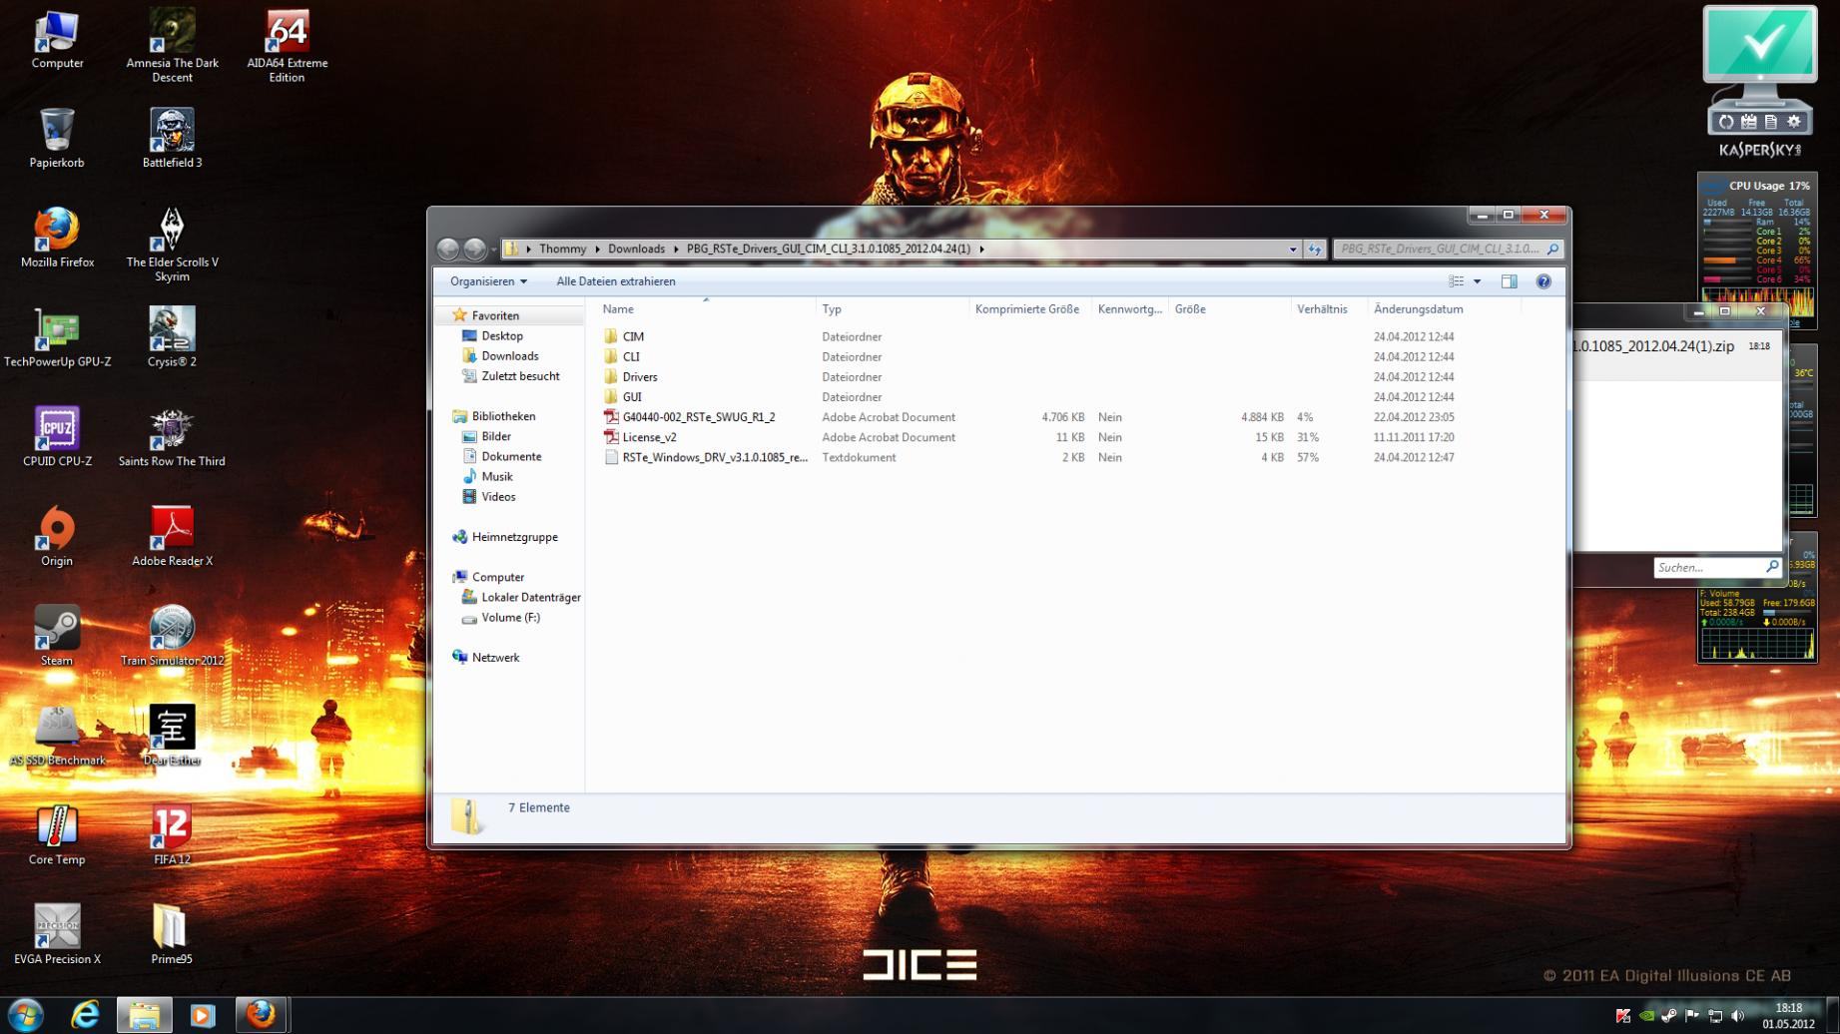Screen dimensions: 1840x1034
Task: Click Alle Dateien extrahieren button
Action: 616,281
